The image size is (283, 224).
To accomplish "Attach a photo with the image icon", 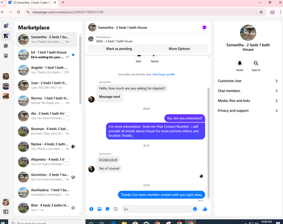I will [100, 209].
